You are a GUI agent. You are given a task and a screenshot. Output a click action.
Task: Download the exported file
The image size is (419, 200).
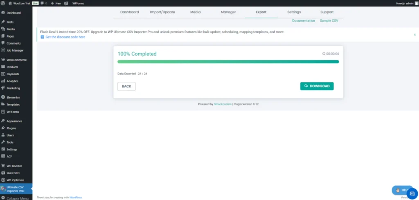pos(317,86)
